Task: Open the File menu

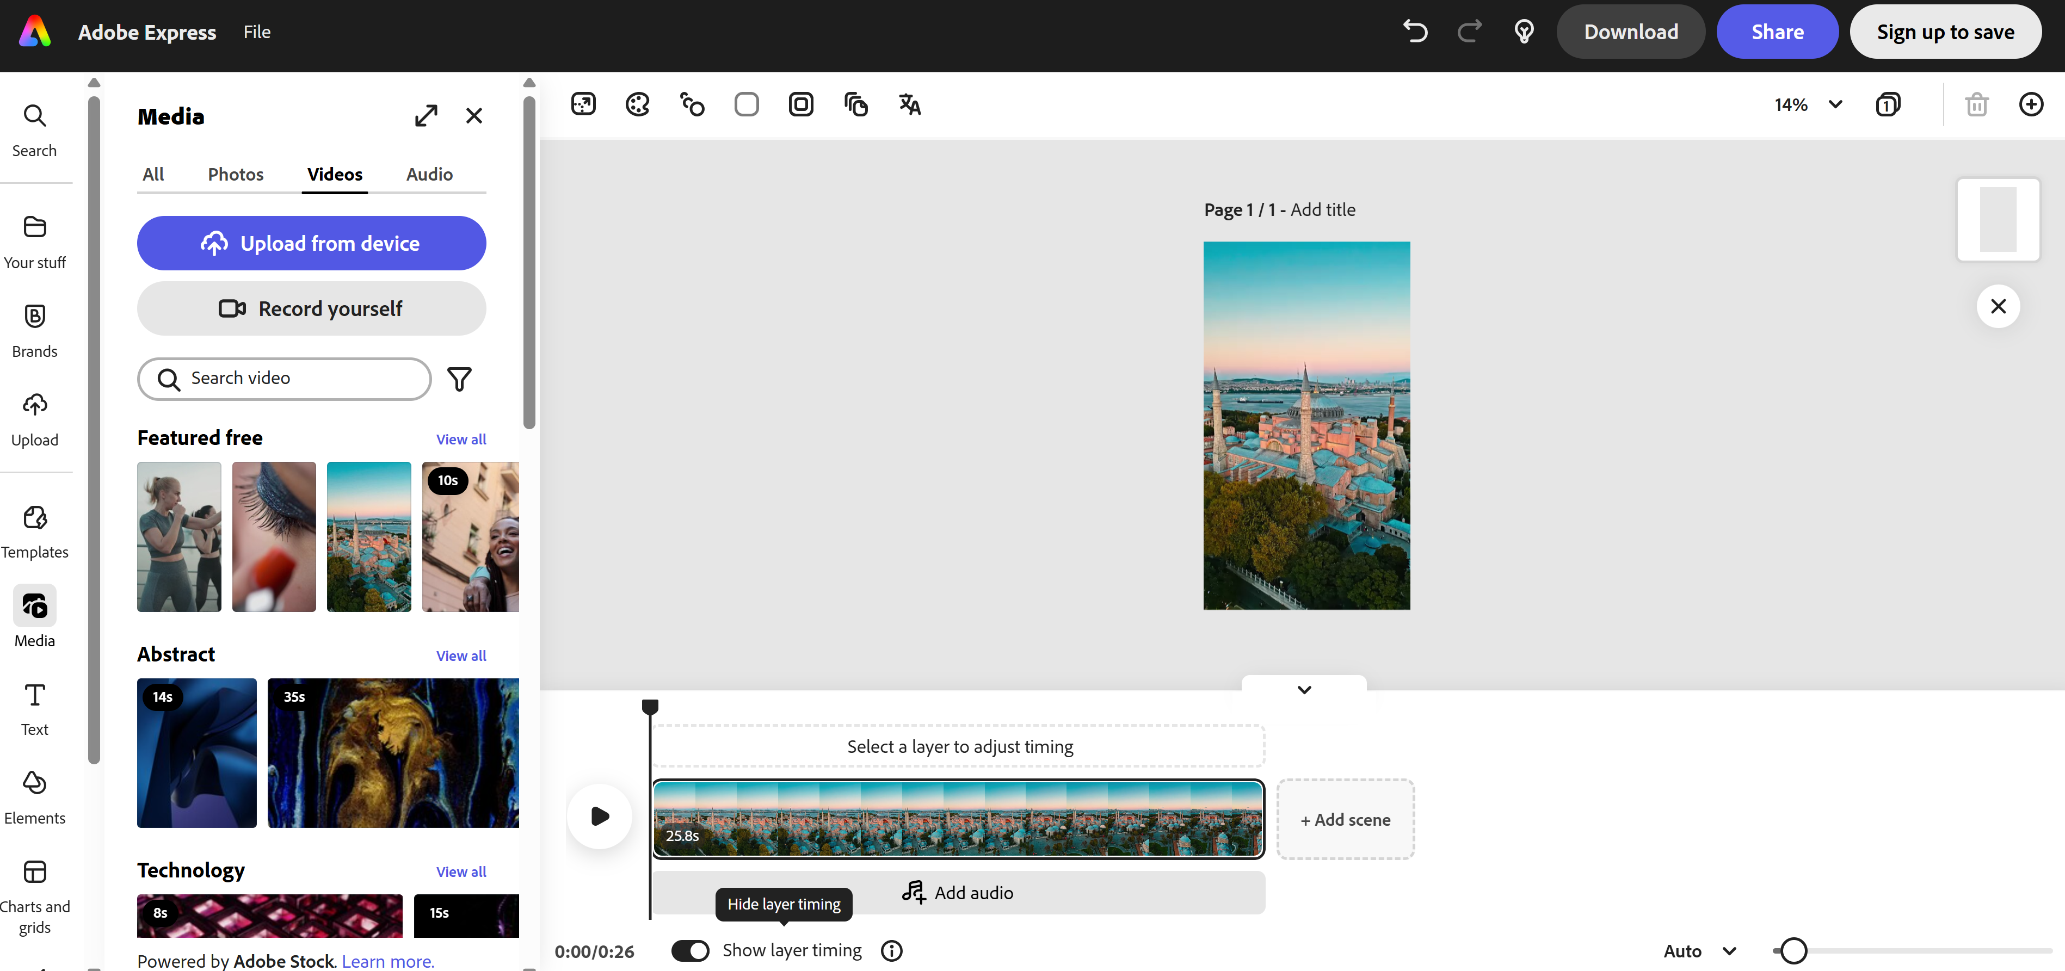Action: point(256,32)
